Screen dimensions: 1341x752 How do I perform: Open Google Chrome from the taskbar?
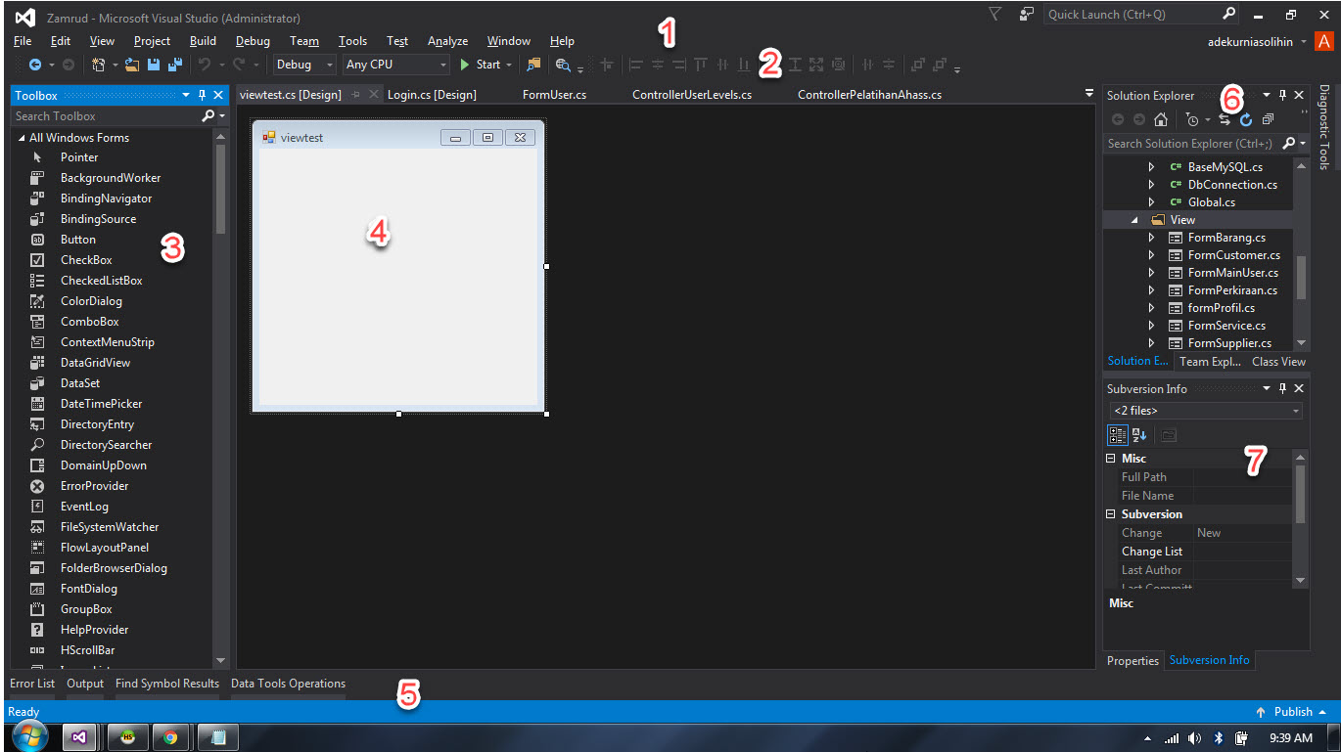[x=170, y=737]
